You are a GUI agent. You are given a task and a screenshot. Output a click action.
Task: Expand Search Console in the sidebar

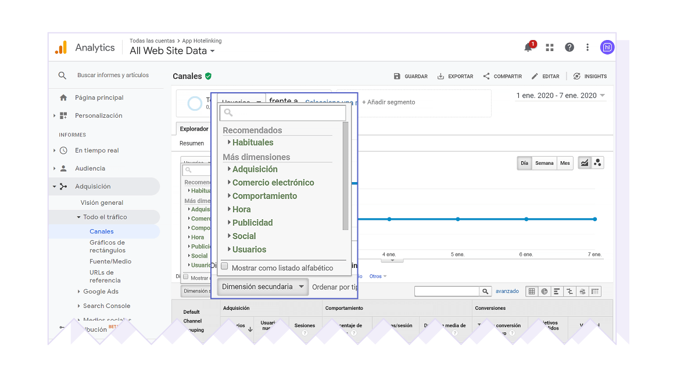tap(106, 306)
